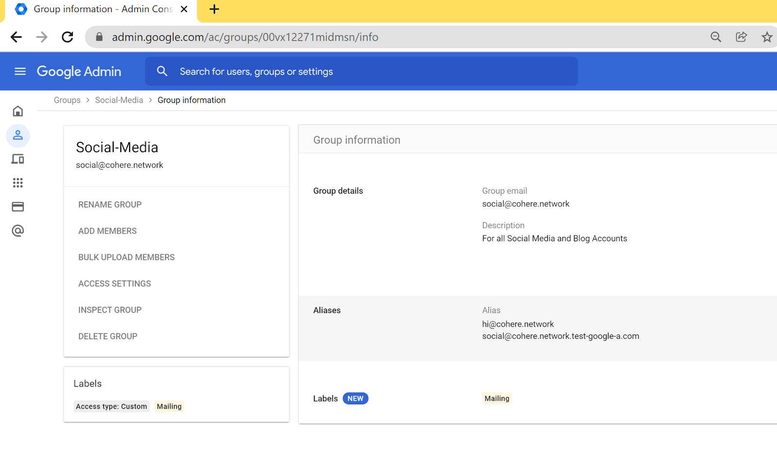The width and height of the screenshot is (777, 467).
Task: Click INSPECT GROUP
Action: coord(110,310)
